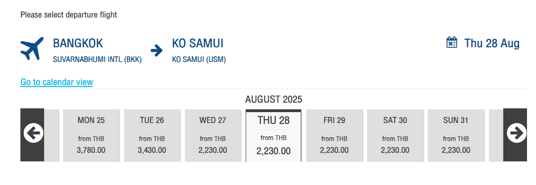
Task: Click the Thu 28 Aug departure date text
Action: click(x=491, y=44)
